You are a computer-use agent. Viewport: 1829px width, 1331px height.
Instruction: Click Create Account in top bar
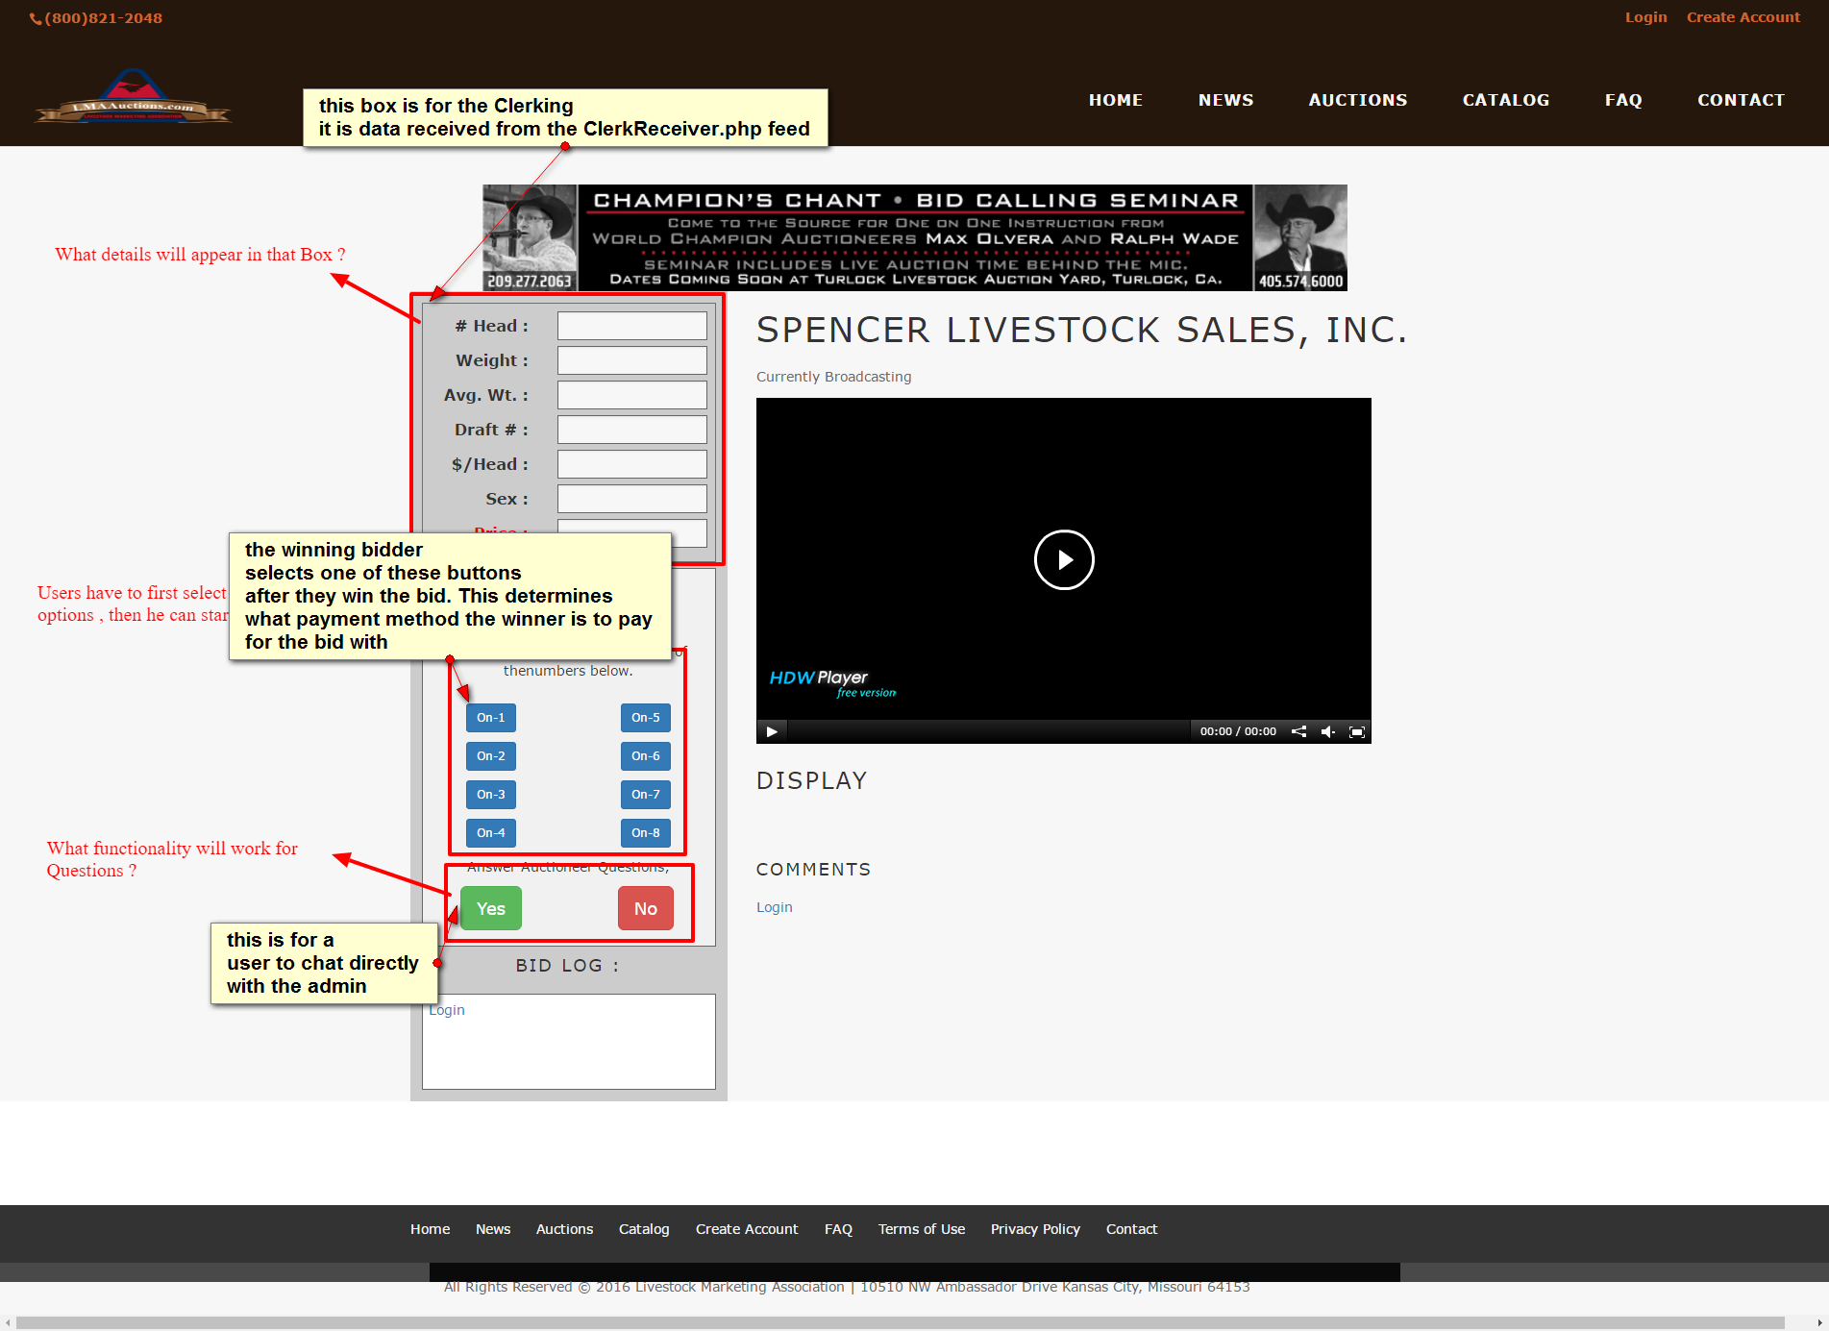pyautogui.click(x=1743, y=17)
